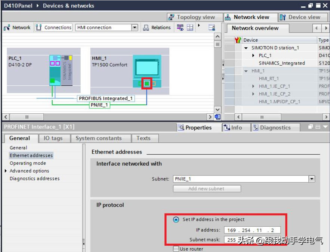This screenshot has height=252, width=330.
Task: Open the Subnet PN/IE_1 dropdown
Action: tap(312, 179)
